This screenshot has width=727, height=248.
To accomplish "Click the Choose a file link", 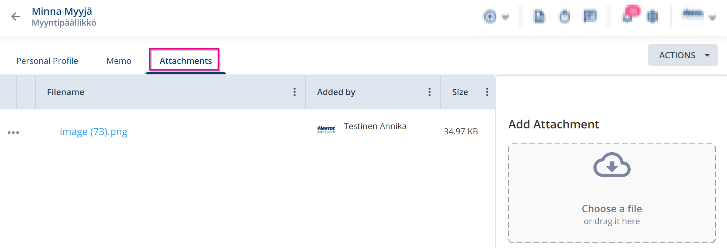I will (x=612, y=209).
